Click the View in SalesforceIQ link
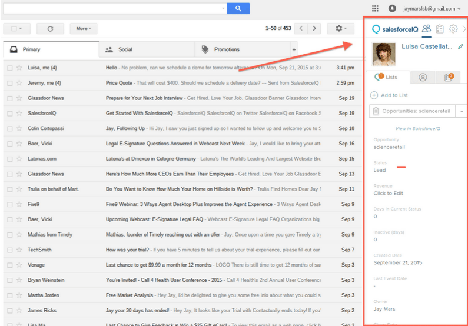The image size is (468, 326). [x=417, y=128]
